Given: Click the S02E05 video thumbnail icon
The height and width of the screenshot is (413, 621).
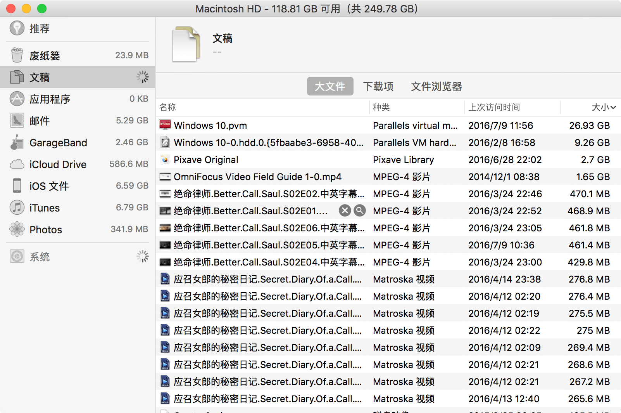Looking at the screenshot, I should 165,245.
